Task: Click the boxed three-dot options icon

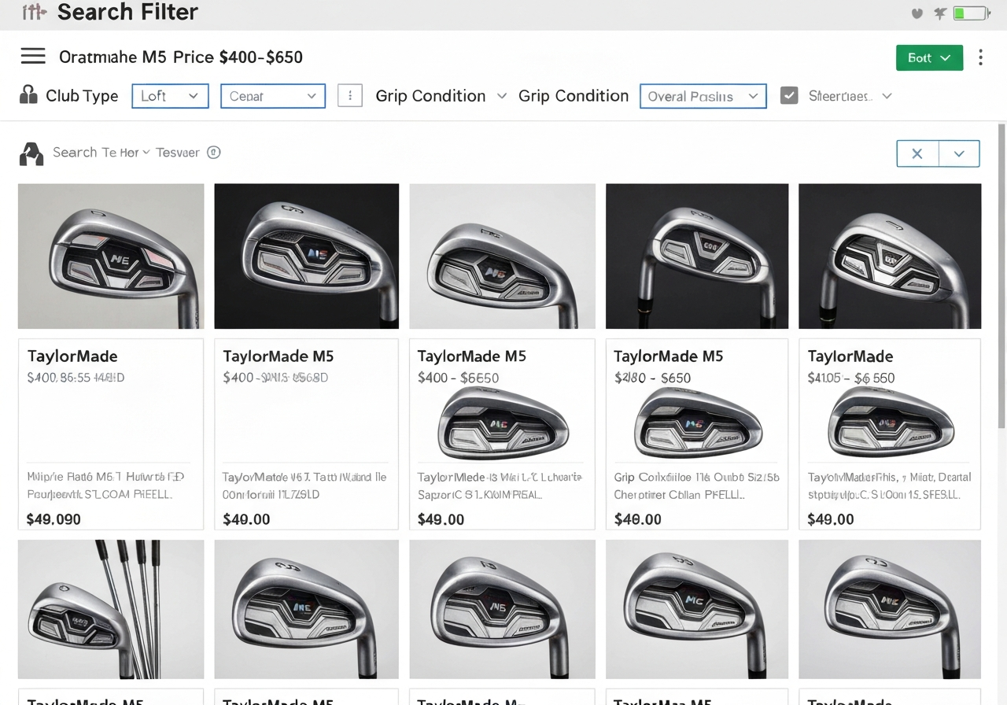Action: point(349,96)
